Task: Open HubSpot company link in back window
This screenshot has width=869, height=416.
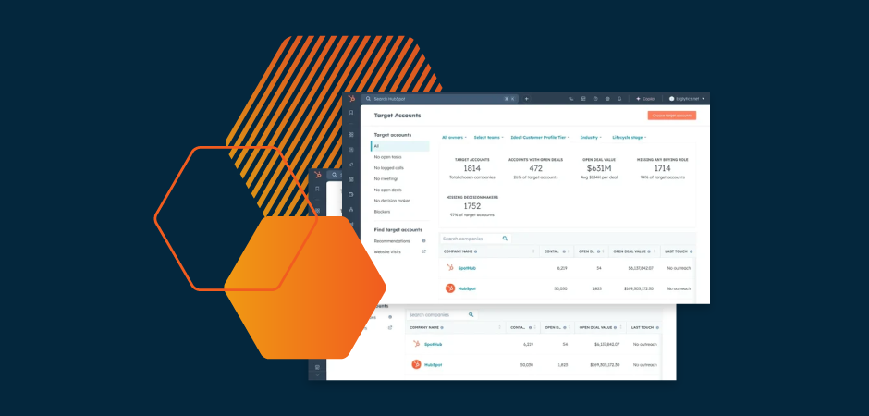Action: click(x=433, y=364)
